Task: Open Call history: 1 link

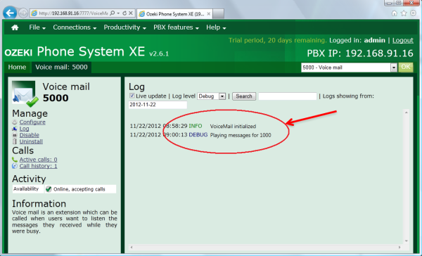Action: click(x=38, y=166)
